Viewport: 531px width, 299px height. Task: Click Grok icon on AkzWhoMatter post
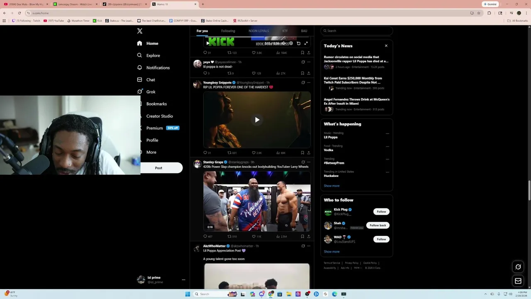point(303,246)
